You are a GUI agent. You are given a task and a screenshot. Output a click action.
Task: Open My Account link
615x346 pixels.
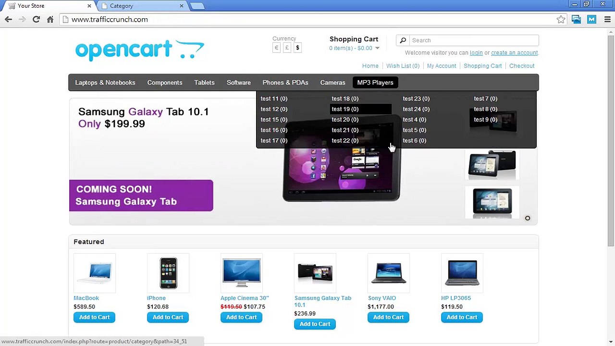[442, 66]
